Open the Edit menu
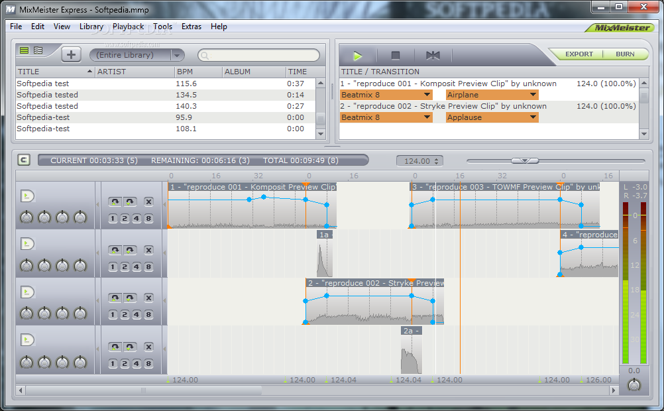Screen dimensions: 664x411 point(38,27)
